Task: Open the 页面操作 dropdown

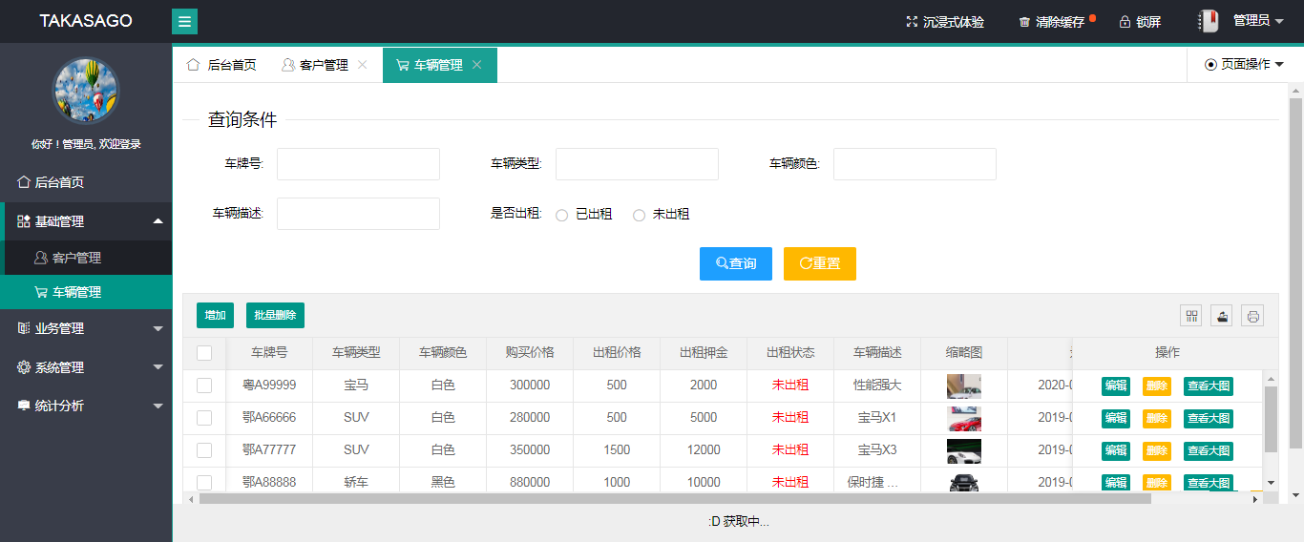Action: tap(1244, 65)
